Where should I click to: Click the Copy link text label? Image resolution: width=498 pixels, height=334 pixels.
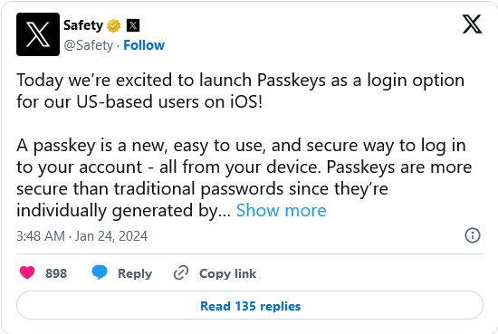point(227,273)
